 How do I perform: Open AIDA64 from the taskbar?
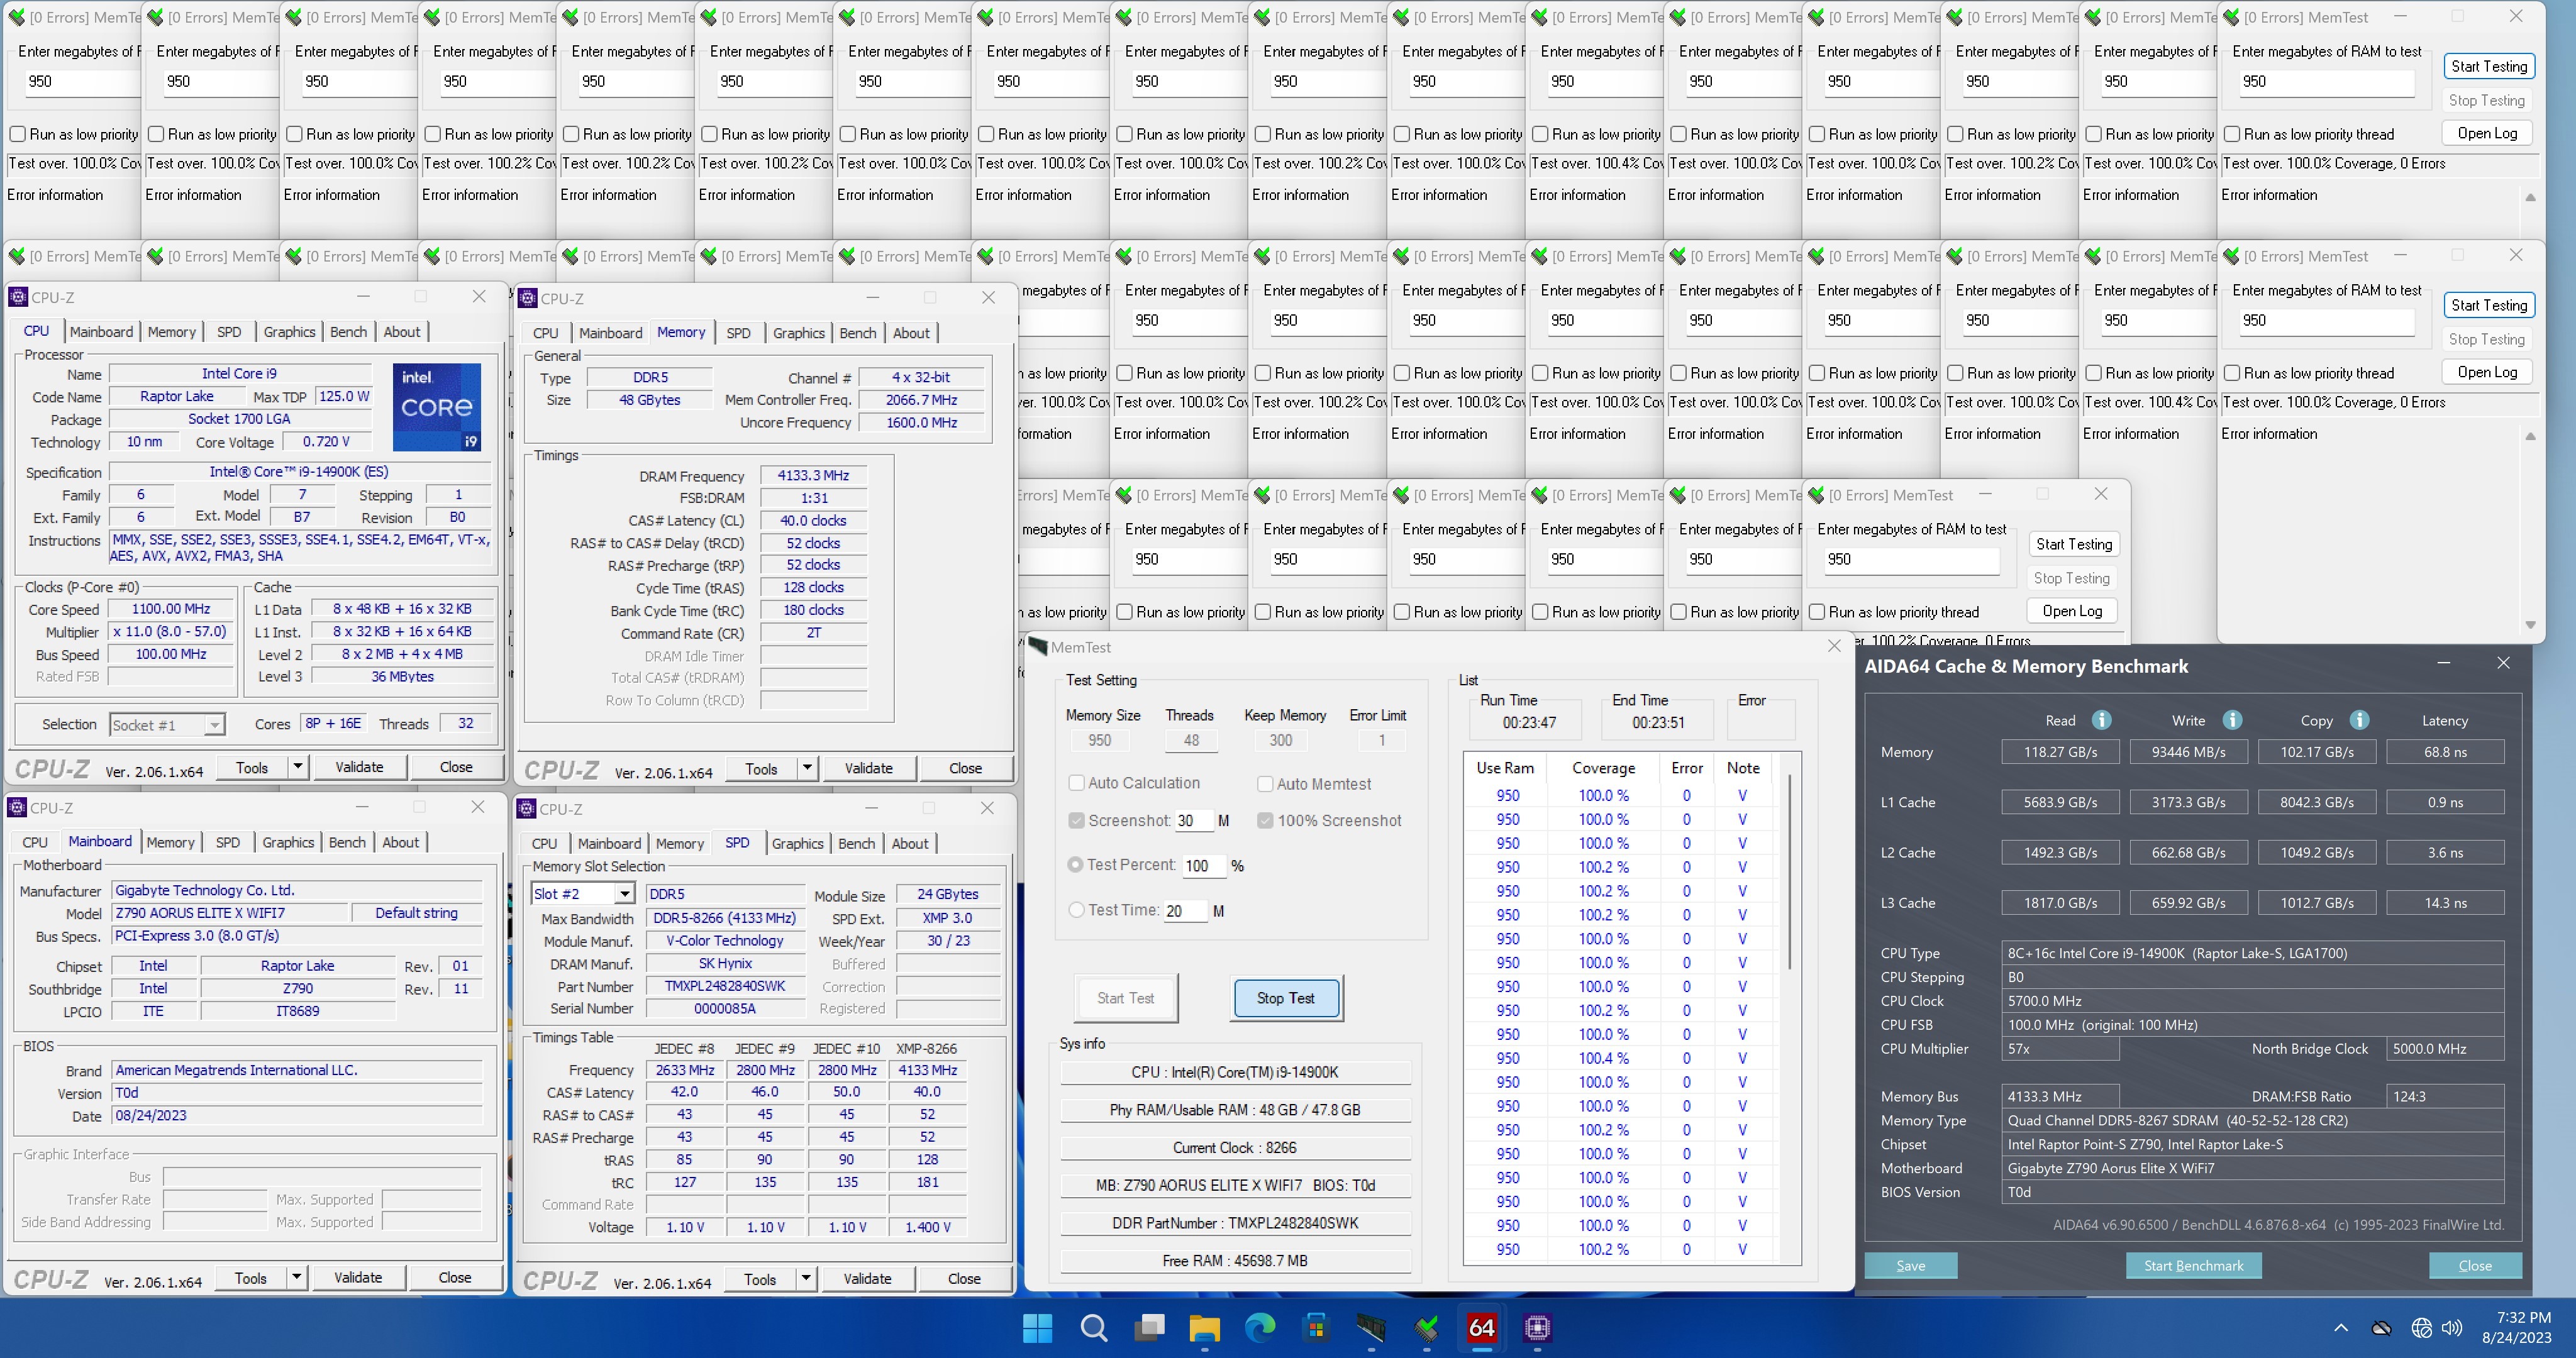point(1481,1328)
